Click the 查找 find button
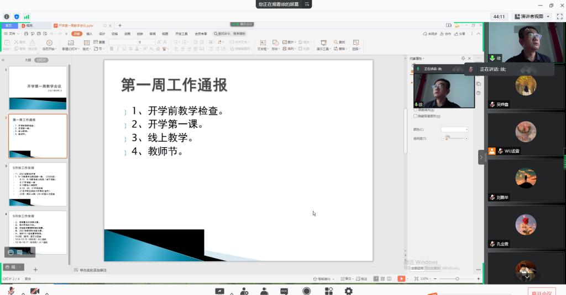 [339, 42]
